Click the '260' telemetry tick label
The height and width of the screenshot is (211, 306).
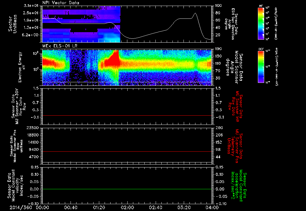(x=219, y=128)
